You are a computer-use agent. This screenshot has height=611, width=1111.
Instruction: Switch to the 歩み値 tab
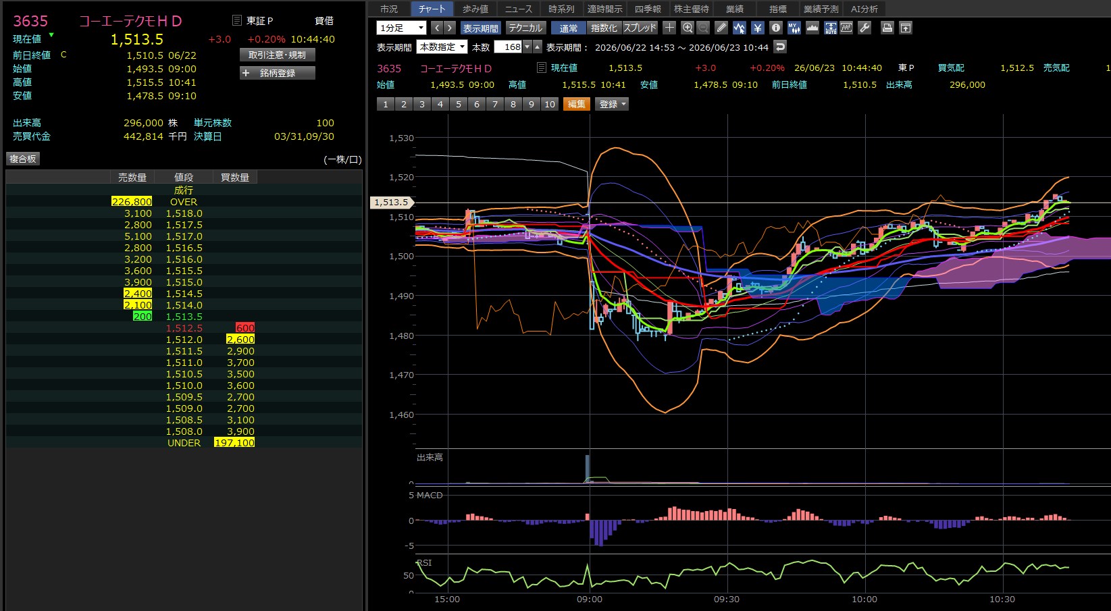pos(475,9)
